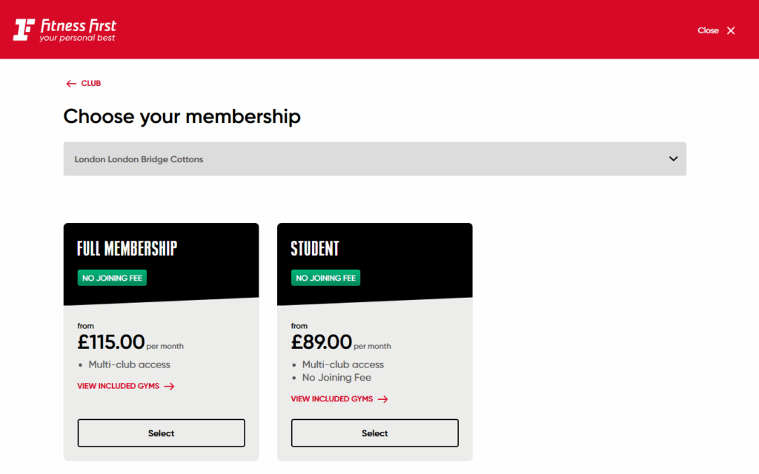Click the white F emblem in the header
759x474 pixels.
click(23, 28)
